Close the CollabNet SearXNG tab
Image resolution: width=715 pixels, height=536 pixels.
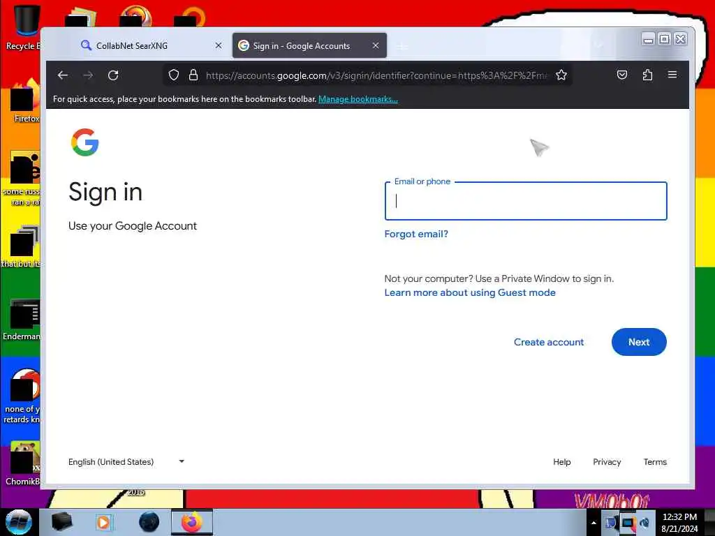tap(219, 45)
